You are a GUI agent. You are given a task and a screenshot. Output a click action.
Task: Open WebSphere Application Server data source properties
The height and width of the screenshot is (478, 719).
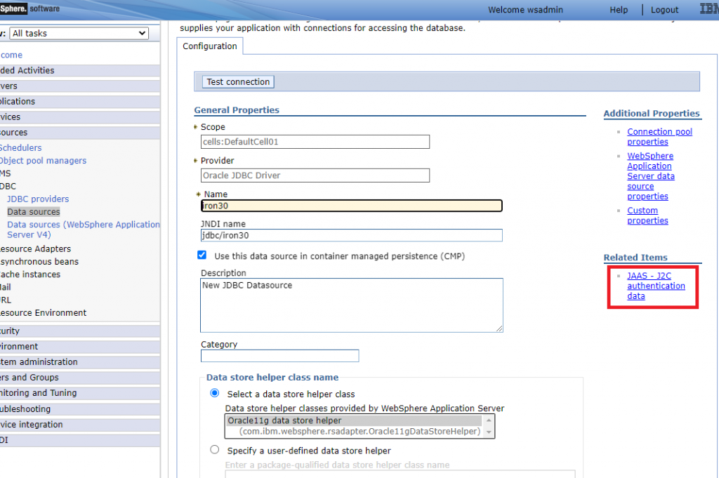pyautogui.click(x=651, y=176)
